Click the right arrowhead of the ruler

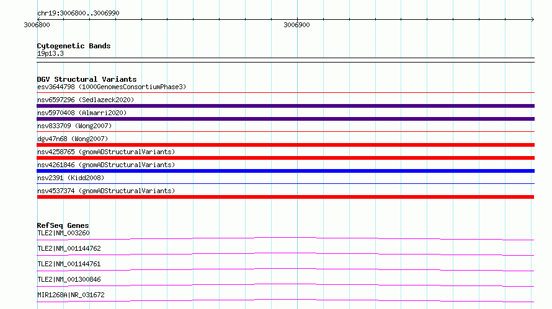tap(532, 19)
